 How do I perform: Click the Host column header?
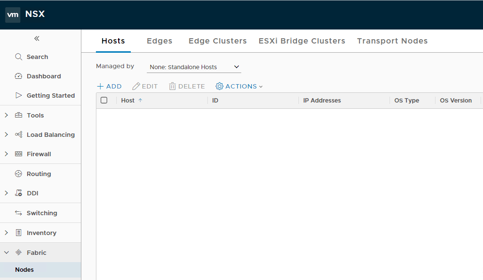click(x=128, y=100)
